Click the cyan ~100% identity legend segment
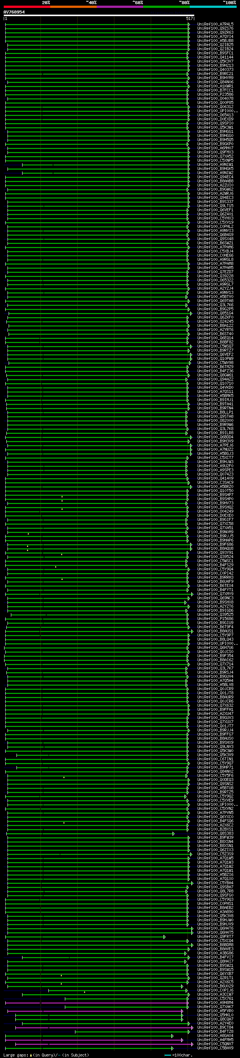This screenshot has height=1058, width=240. tap(213, 7)
